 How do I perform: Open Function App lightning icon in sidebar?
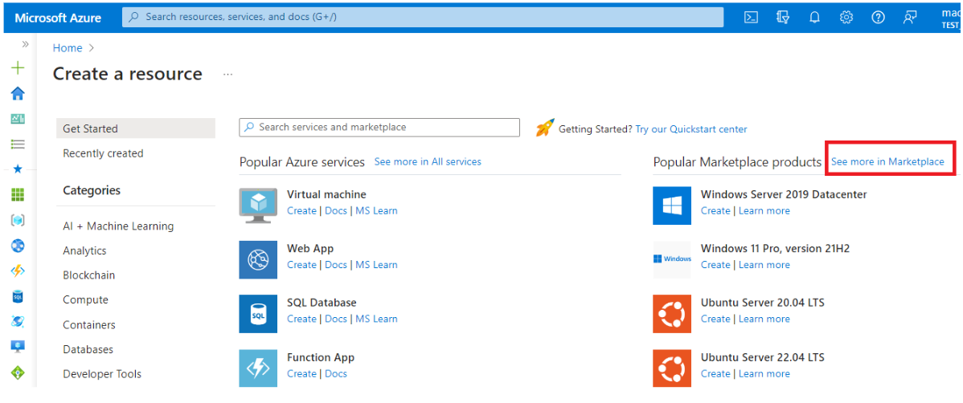[x=18, y=271]
